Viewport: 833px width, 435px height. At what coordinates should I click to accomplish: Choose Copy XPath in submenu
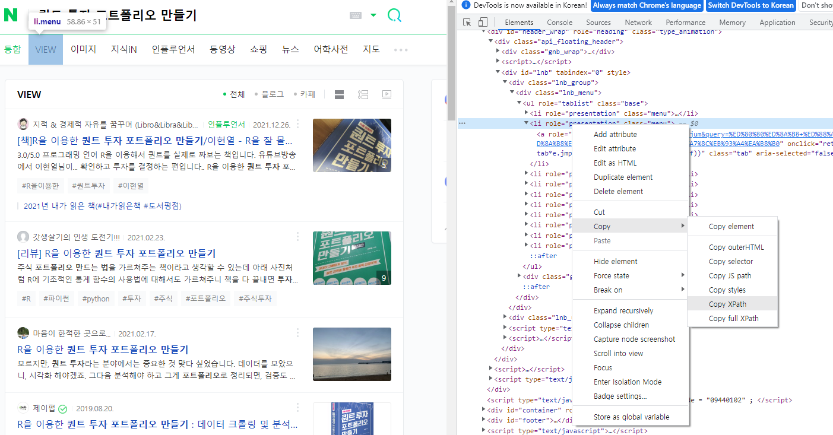(x=732, y=304)
